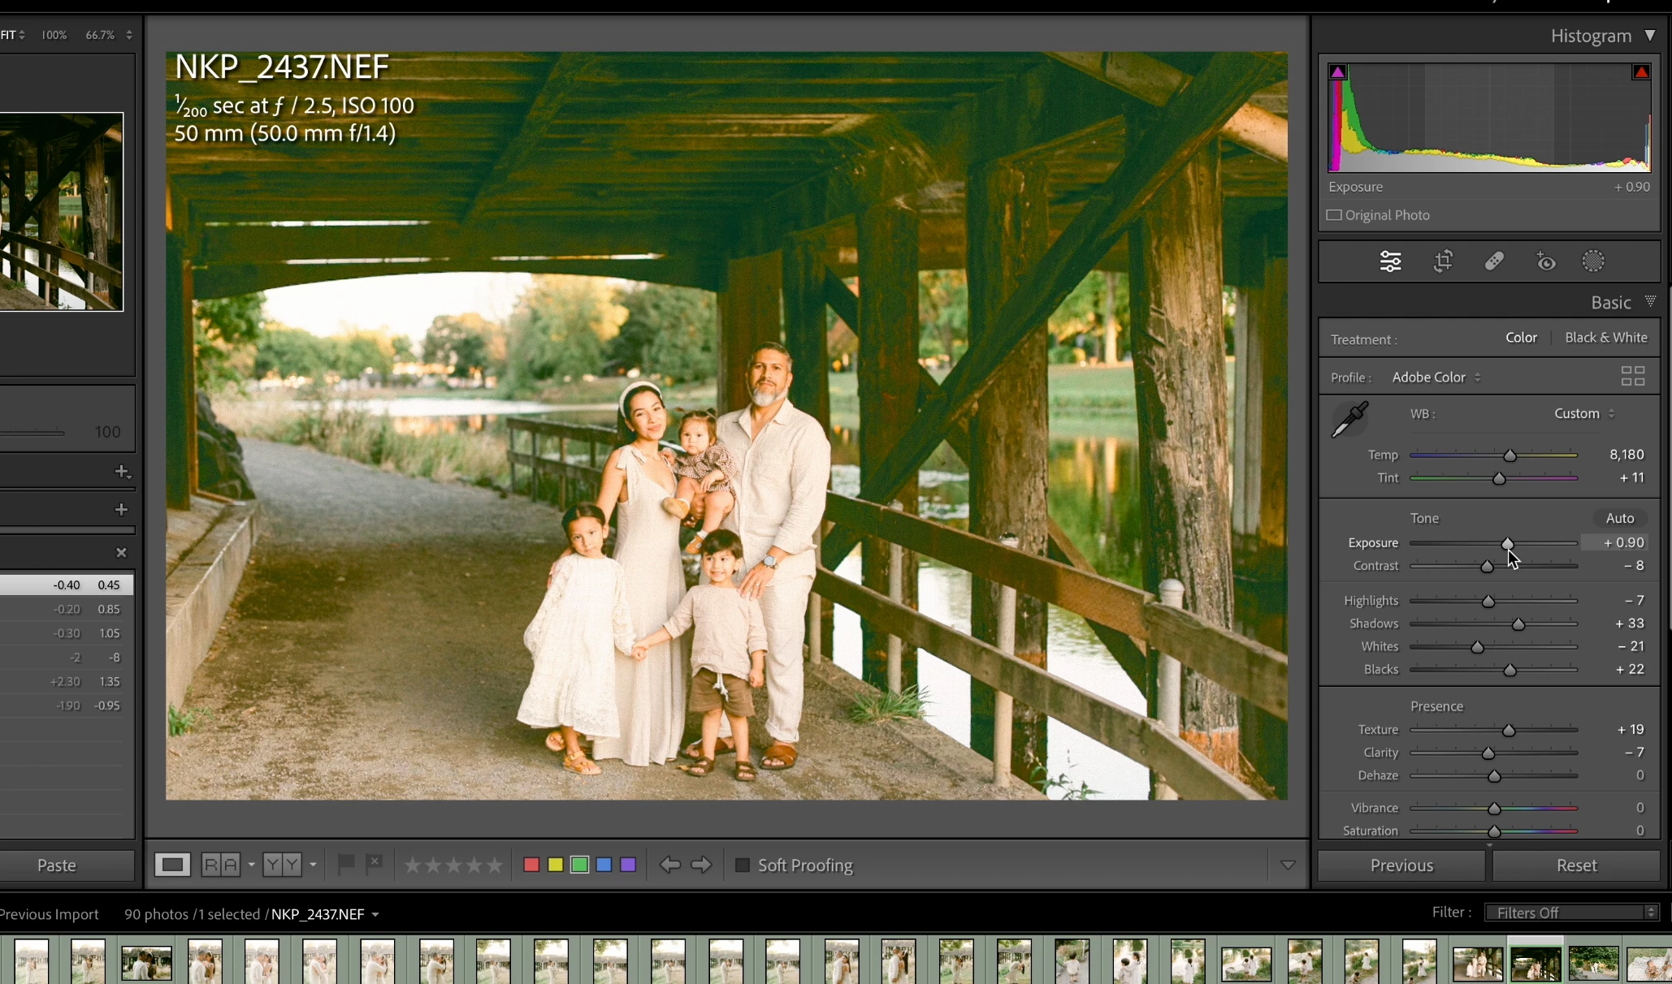Enable the Original Photo checkbox
Screen dimensions: 1672x984
[1334, 215]
